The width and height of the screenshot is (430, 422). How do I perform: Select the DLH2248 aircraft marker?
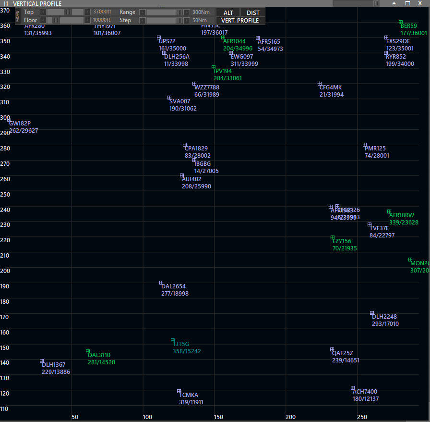pos(372,313)
